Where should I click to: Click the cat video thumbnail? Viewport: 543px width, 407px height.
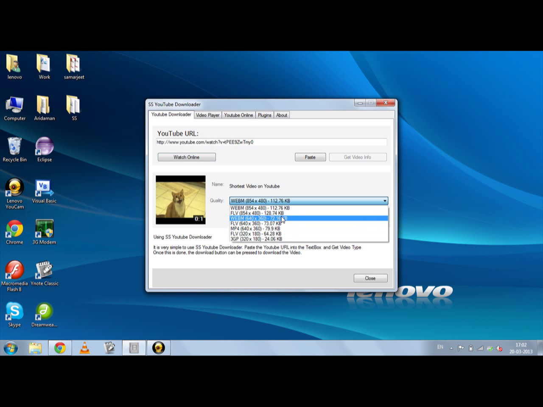(180, 200)
